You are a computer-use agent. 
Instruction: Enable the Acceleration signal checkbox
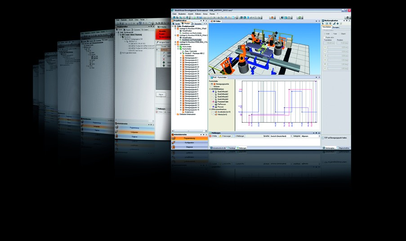(x=214, y=112)
